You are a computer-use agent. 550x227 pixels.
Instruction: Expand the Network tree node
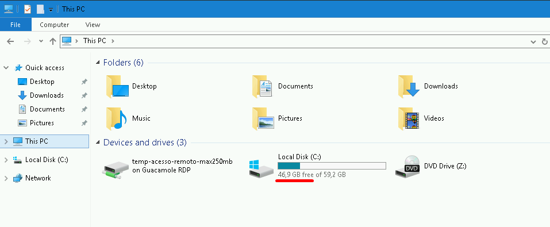pyautogui.click(x=6, y=178)
